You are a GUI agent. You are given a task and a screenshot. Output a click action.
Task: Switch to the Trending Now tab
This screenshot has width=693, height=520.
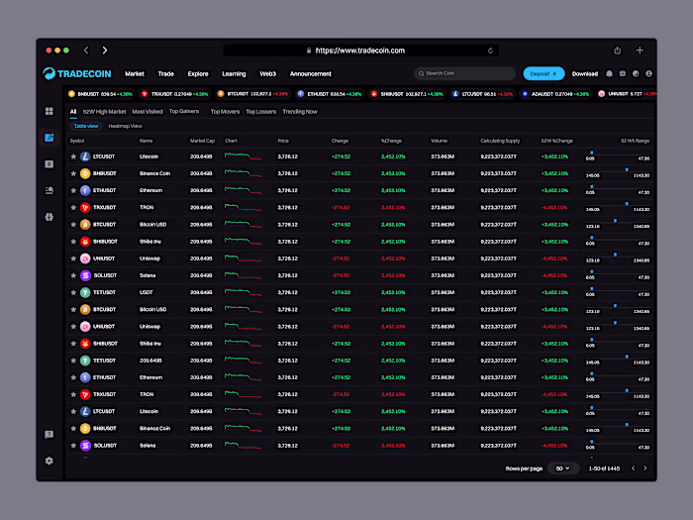point(300,111)
